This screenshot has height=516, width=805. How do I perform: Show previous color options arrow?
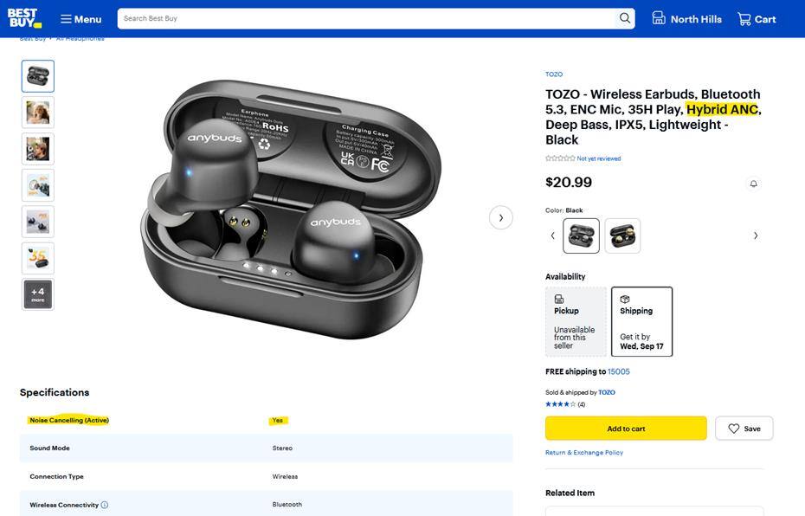point(553,235)
